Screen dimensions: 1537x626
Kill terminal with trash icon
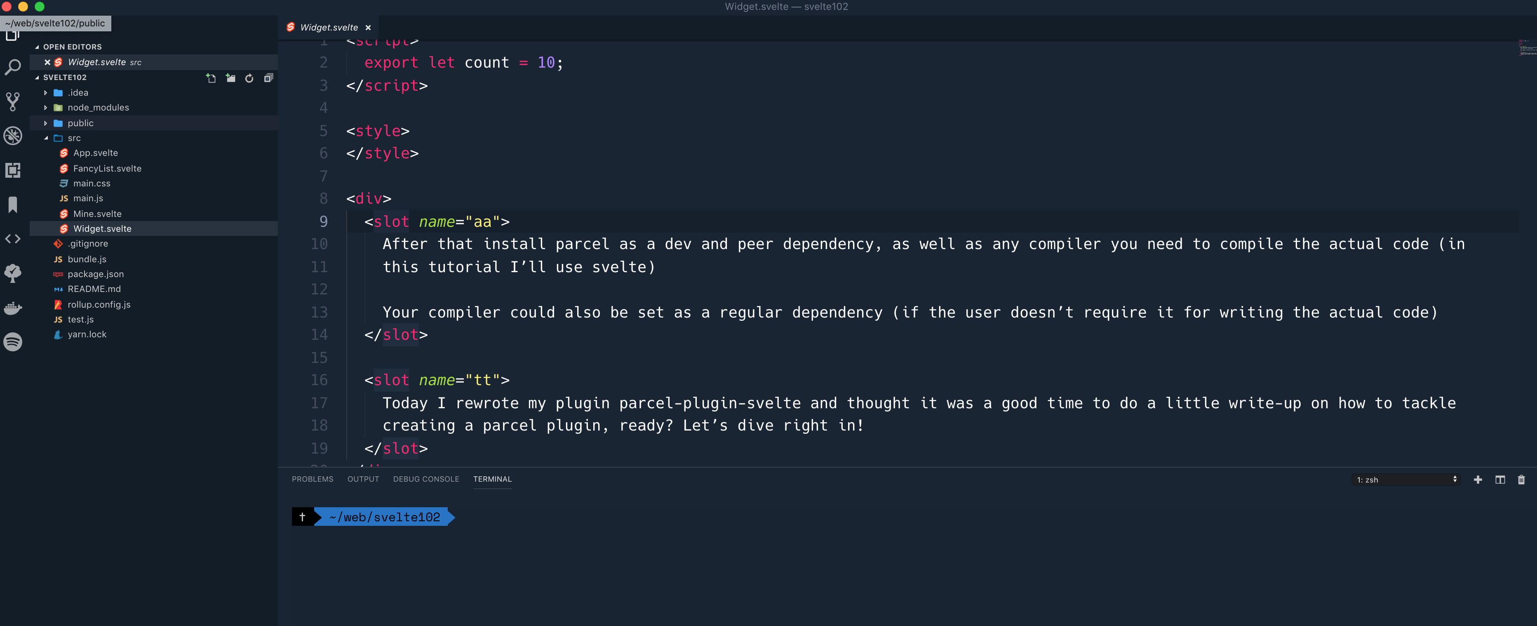[1521, 480]
